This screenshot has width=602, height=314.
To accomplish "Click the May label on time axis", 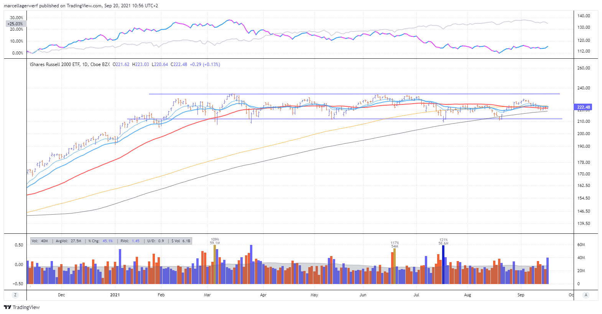I will pos(314,295).
